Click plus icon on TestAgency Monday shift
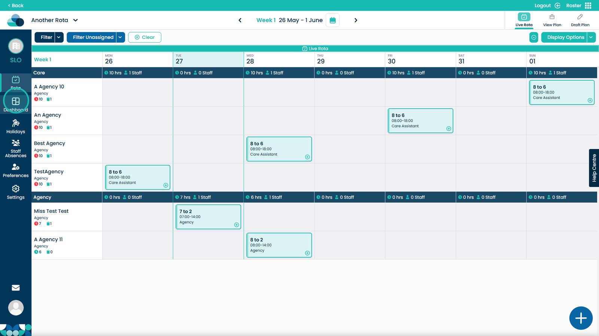The height and width of the screenshot is (336, 599). click(x=166, y=186)
